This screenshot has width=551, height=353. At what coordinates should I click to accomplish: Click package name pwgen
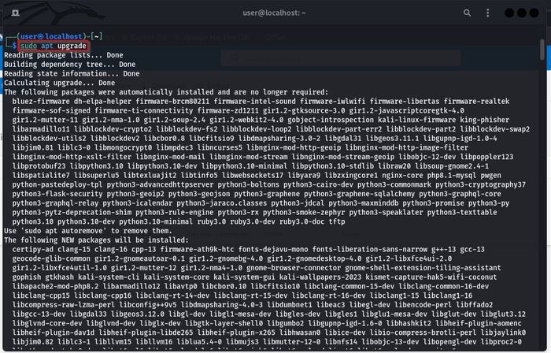[x=491, y=176]
